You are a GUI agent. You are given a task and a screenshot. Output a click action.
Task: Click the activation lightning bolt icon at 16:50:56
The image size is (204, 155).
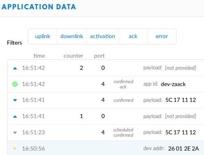coord(15,149)
